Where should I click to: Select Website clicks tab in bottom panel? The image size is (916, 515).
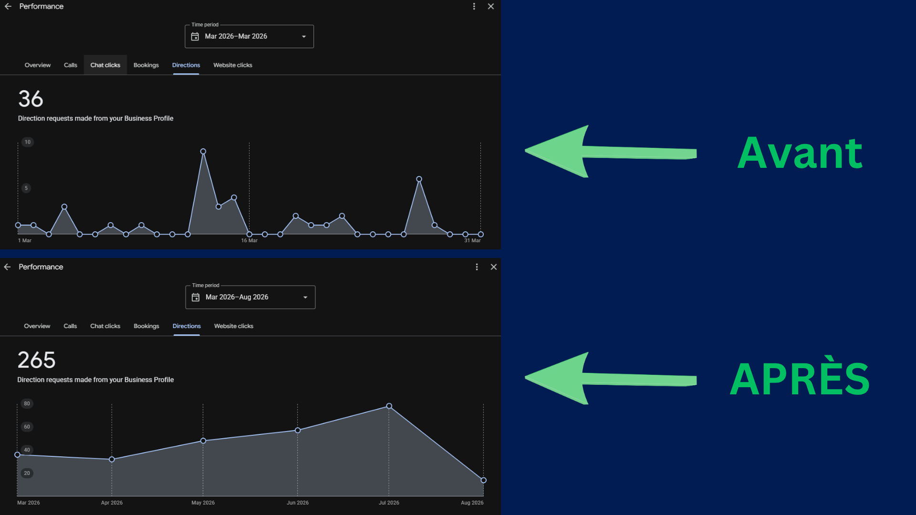pos(234,326)
